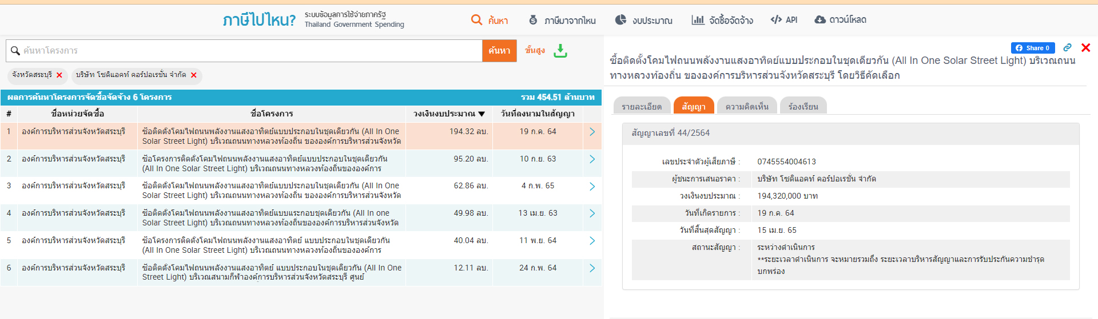Go to จัดซื้อจัดจ้าง bar chart page

tap(722, 21)
